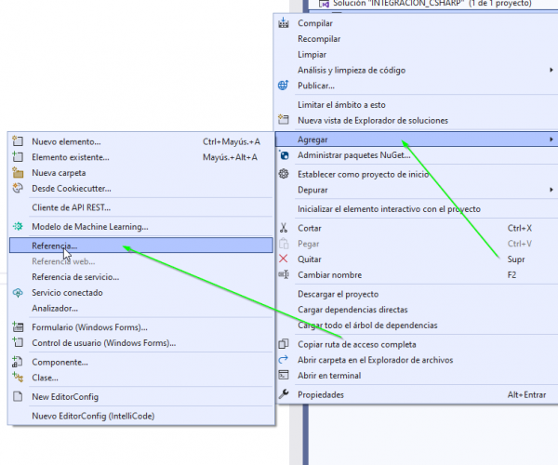Click the New EditorConfig file icon

pyautogui.click(x=18, y=396)
